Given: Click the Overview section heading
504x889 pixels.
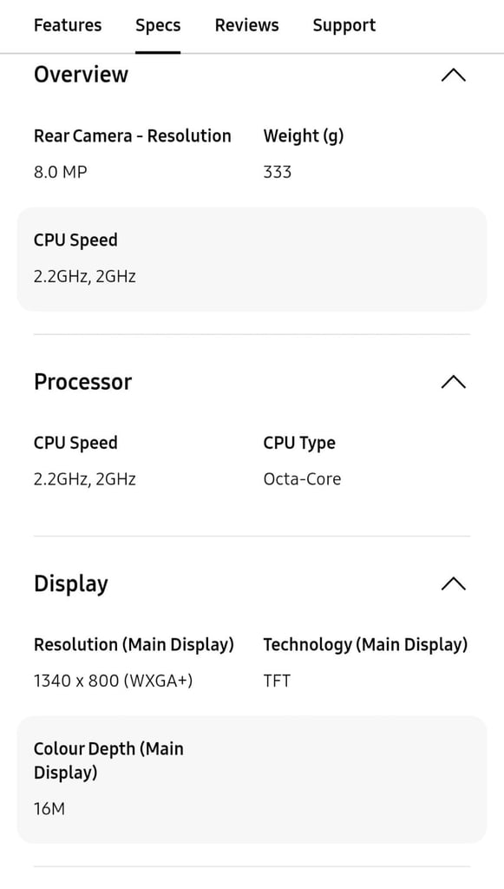Looking at the screenshot, I should pos(81,75).
